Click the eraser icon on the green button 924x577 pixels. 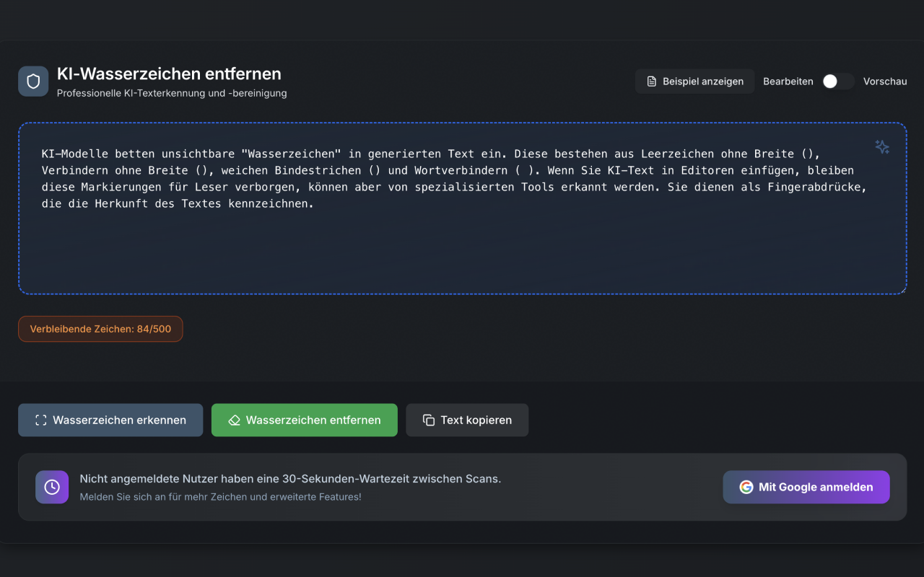tap(234, 420)
